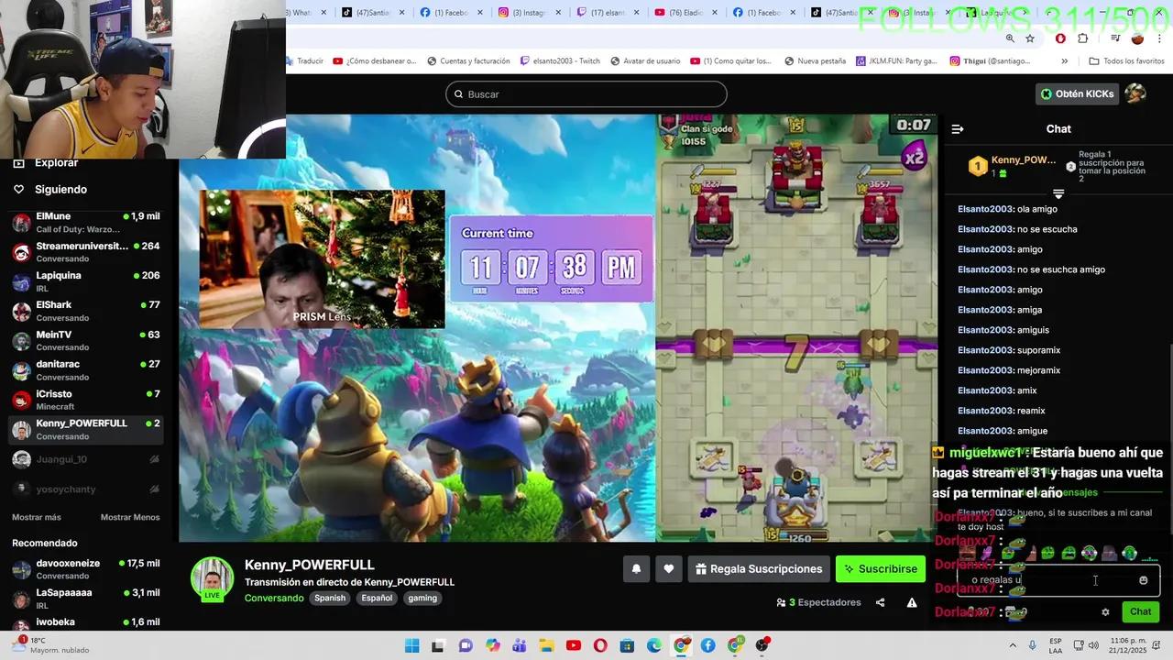Viewport: 1173px width, 660px height.
Task: Open the JKLM.FUN bookmark
Action: (896, 61)
